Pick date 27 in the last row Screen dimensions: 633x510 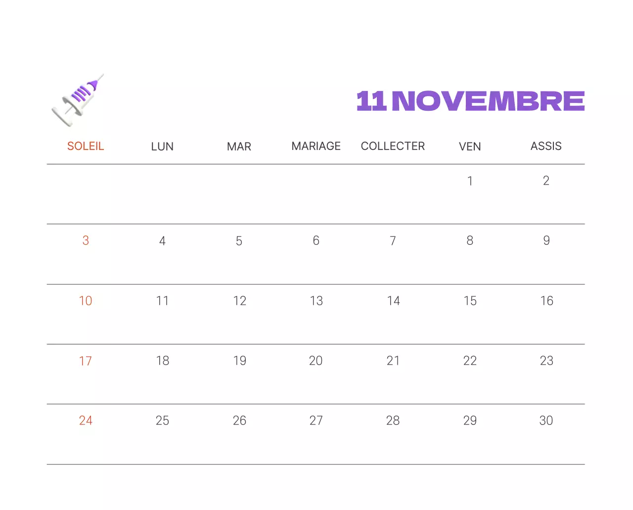[316, 421]
